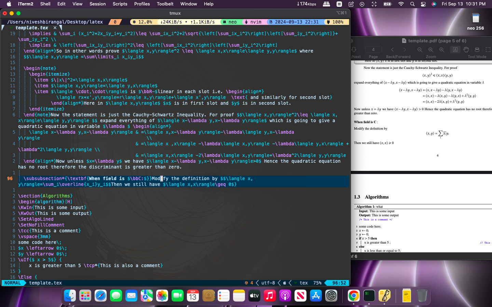Click the pencil note icon in menu bar
The image size is (492, 307).
(x=351, y=4)
